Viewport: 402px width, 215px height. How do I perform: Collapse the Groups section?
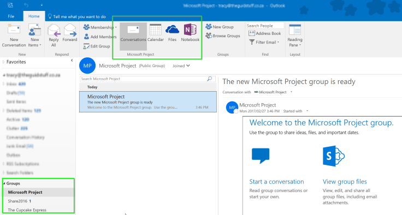(4, 183)
